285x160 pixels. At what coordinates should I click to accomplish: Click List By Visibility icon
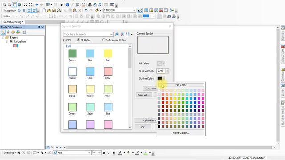[13, 32]
